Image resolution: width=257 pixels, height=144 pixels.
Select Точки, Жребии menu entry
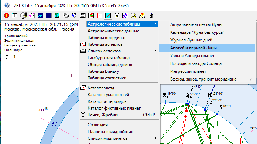(119, 115)
